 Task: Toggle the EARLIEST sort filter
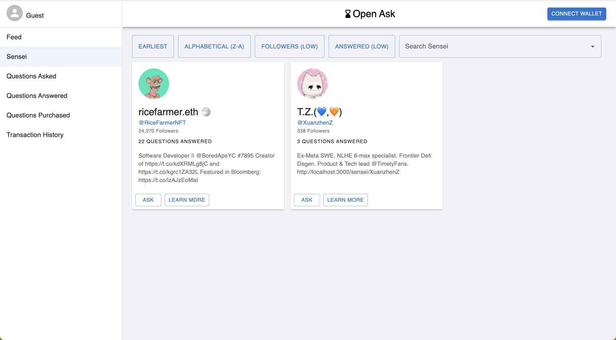[153, 46]
